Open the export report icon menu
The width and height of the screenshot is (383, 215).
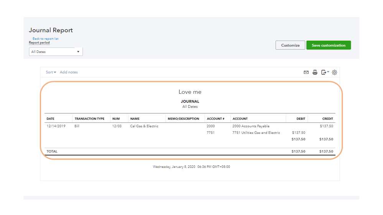click(x=325, y=72)
